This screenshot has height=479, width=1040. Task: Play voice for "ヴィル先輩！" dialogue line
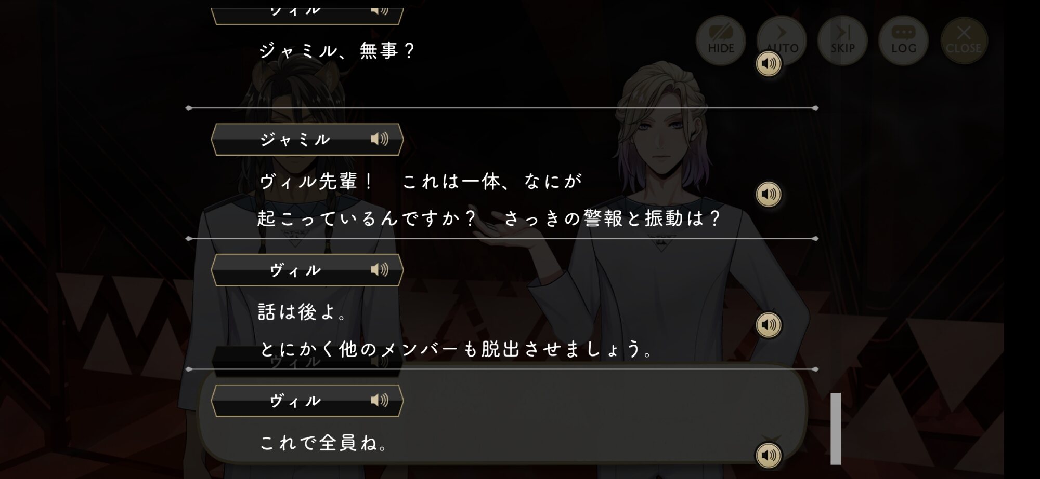(x=769, y=194)
